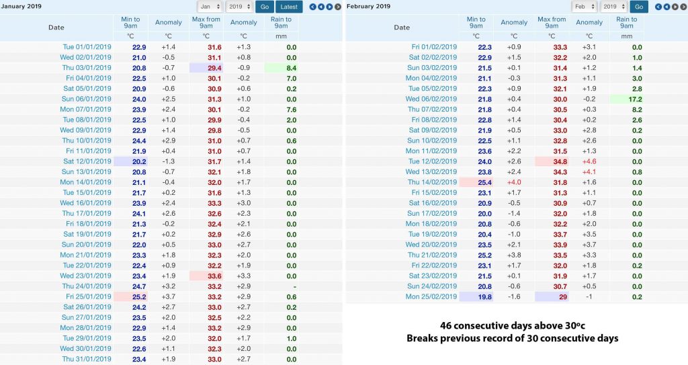This screenshot has height=365, width=688.
Task: Click Rain to 9am header in February table
Action: [627, 22]
